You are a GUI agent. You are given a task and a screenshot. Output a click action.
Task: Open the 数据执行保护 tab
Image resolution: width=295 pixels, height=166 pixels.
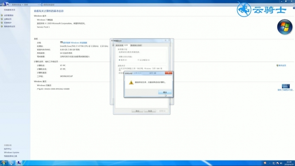point(136,45)
